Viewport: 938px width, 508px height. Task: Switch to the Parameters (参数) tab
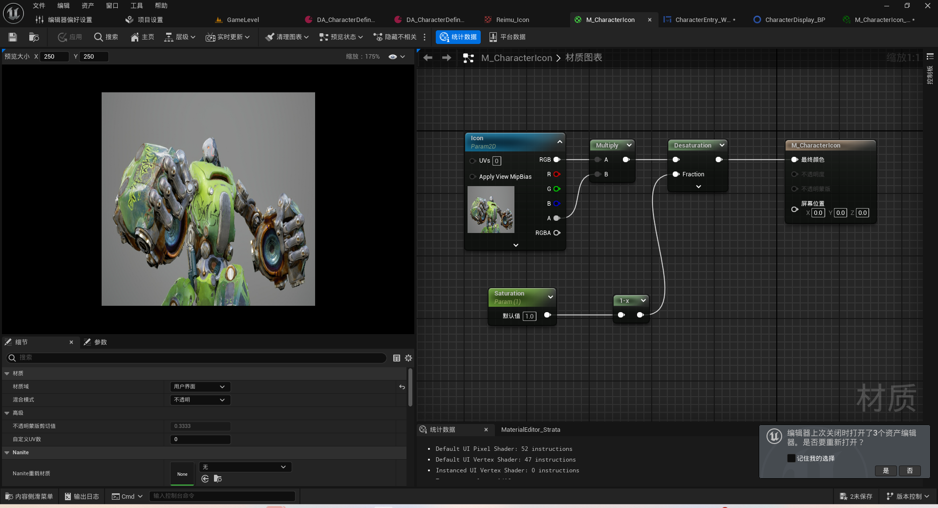point(95,342)
